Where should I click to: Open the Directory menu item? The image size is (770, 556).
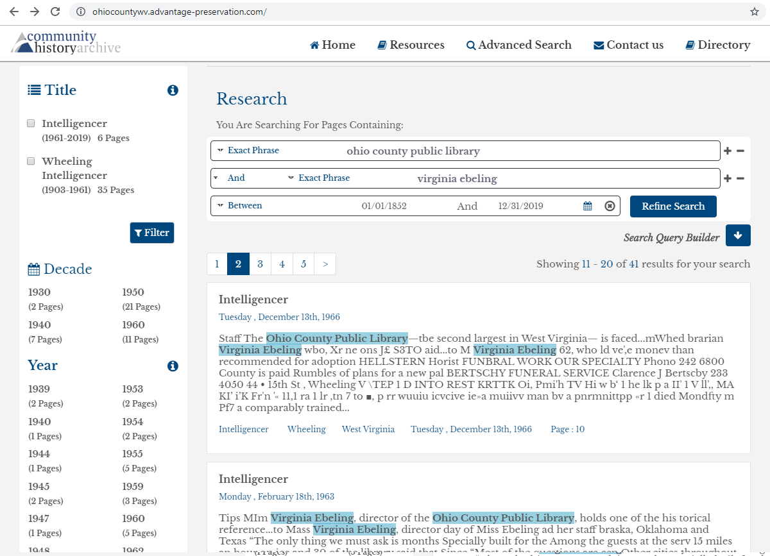(x=718, y=45)
